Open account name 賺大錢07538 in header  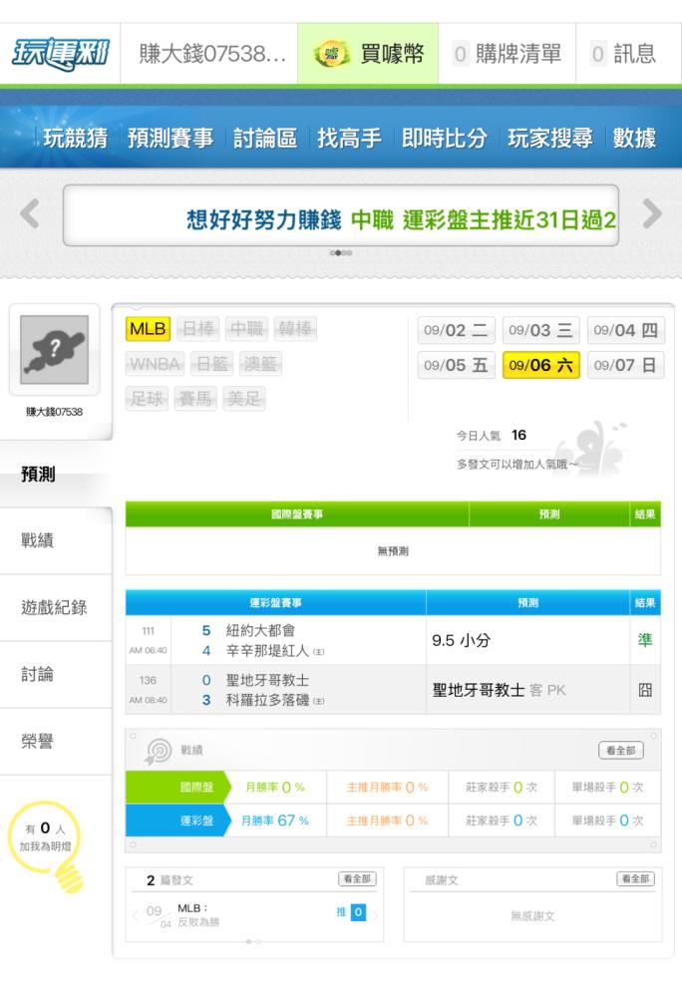point(212,54)
